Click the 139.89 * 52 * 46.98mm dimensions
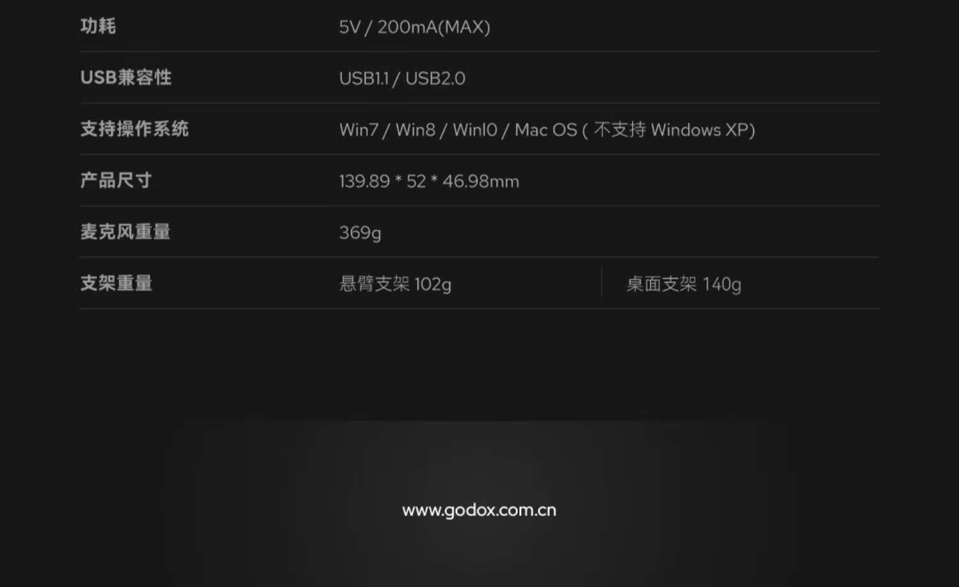 tap(429, 181)
